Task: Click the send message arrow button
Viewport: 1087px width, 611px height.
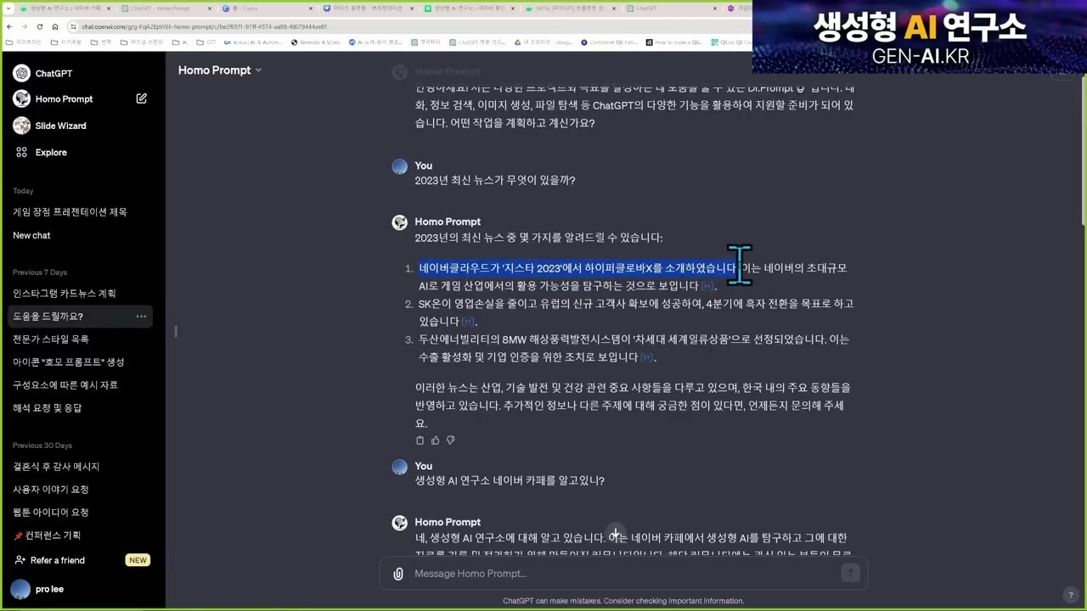Action: click(850, 574)
